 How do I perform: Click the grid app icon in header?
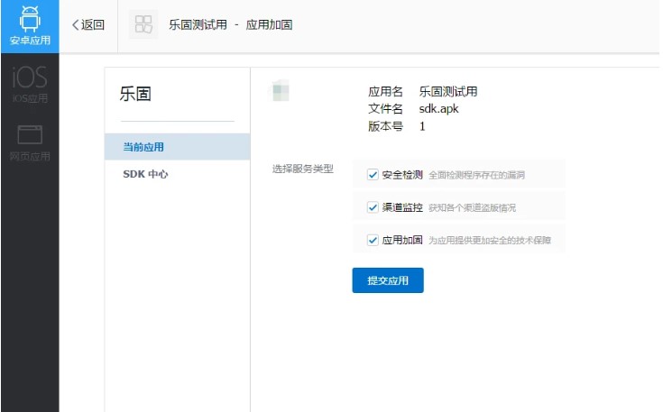(x=143, y=24)
